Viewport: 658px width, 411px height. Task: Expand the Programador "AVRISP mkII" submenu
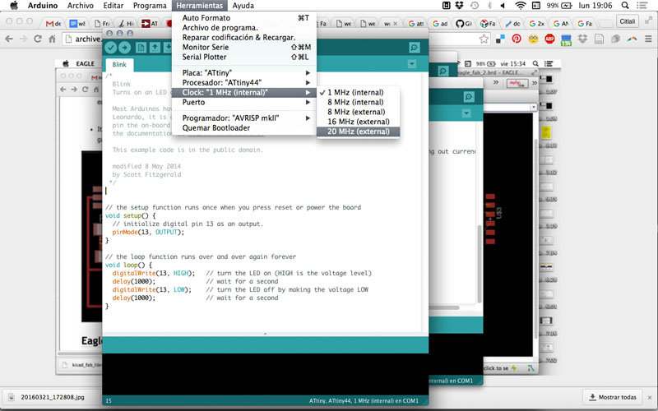pos(243,118)
